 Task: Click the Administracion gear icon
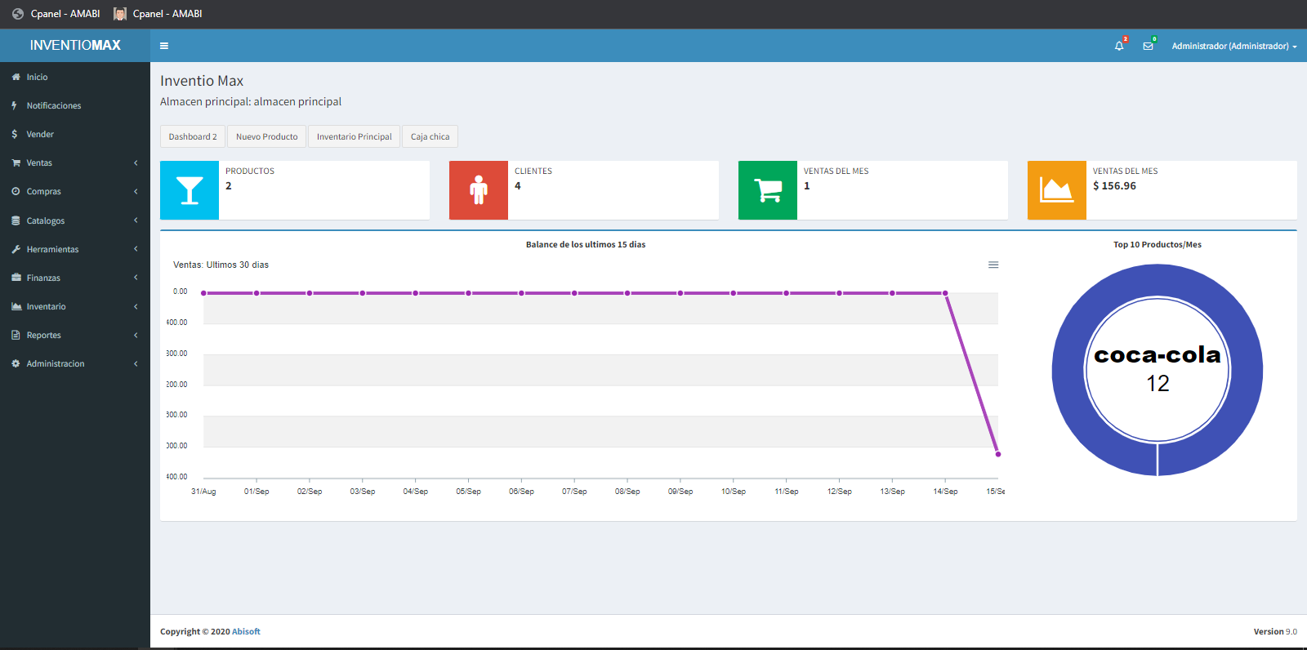click(x=16, y=363)
